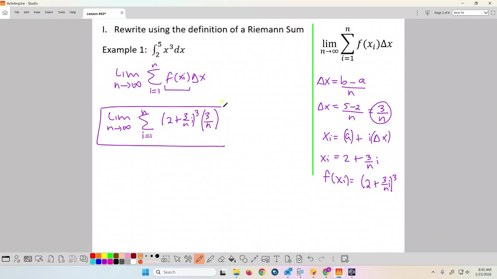Choose the Select arrow tool
This screenshot has width=497, height=279.
click(x=177, y=259)
